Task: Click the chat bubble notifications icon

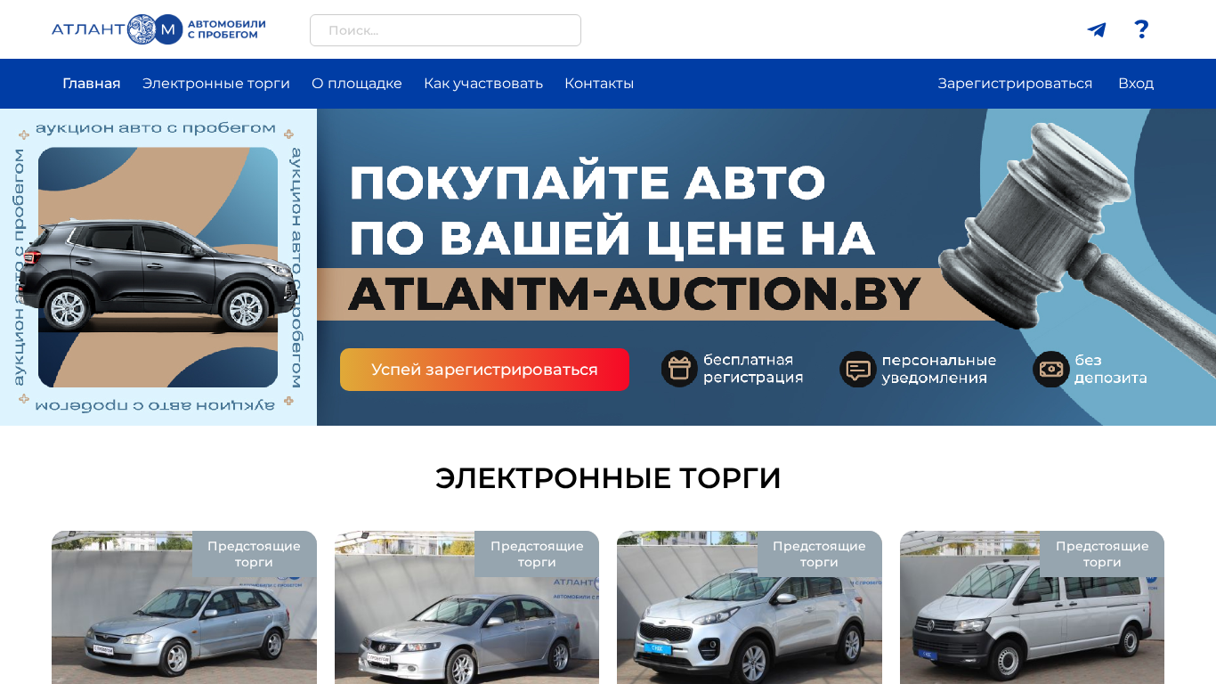Action: click(858, 369)
